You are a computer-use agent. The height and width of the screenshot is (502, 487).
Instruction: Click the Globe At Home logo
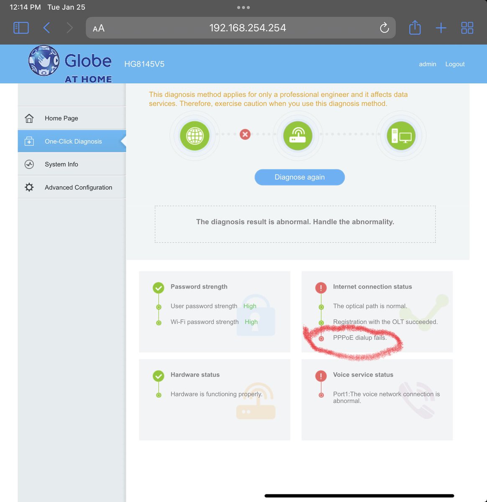pyautogui.click(x=70, y=64)
